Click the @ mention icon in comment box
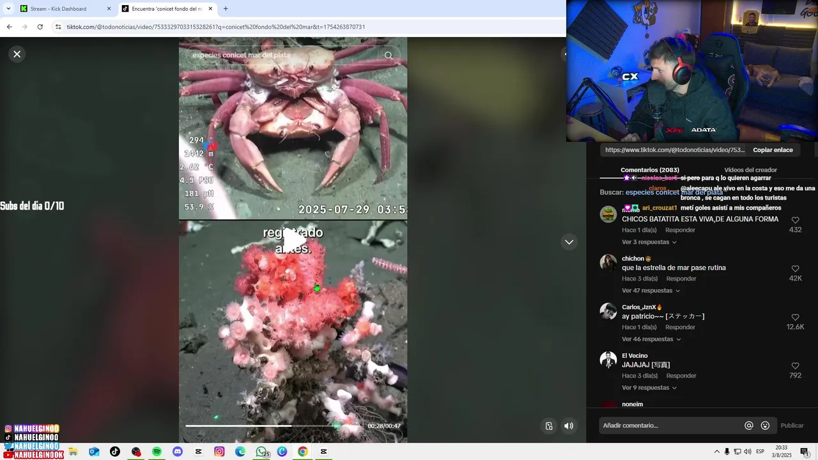Screen dimensions: 818x460 pos(749,425)
